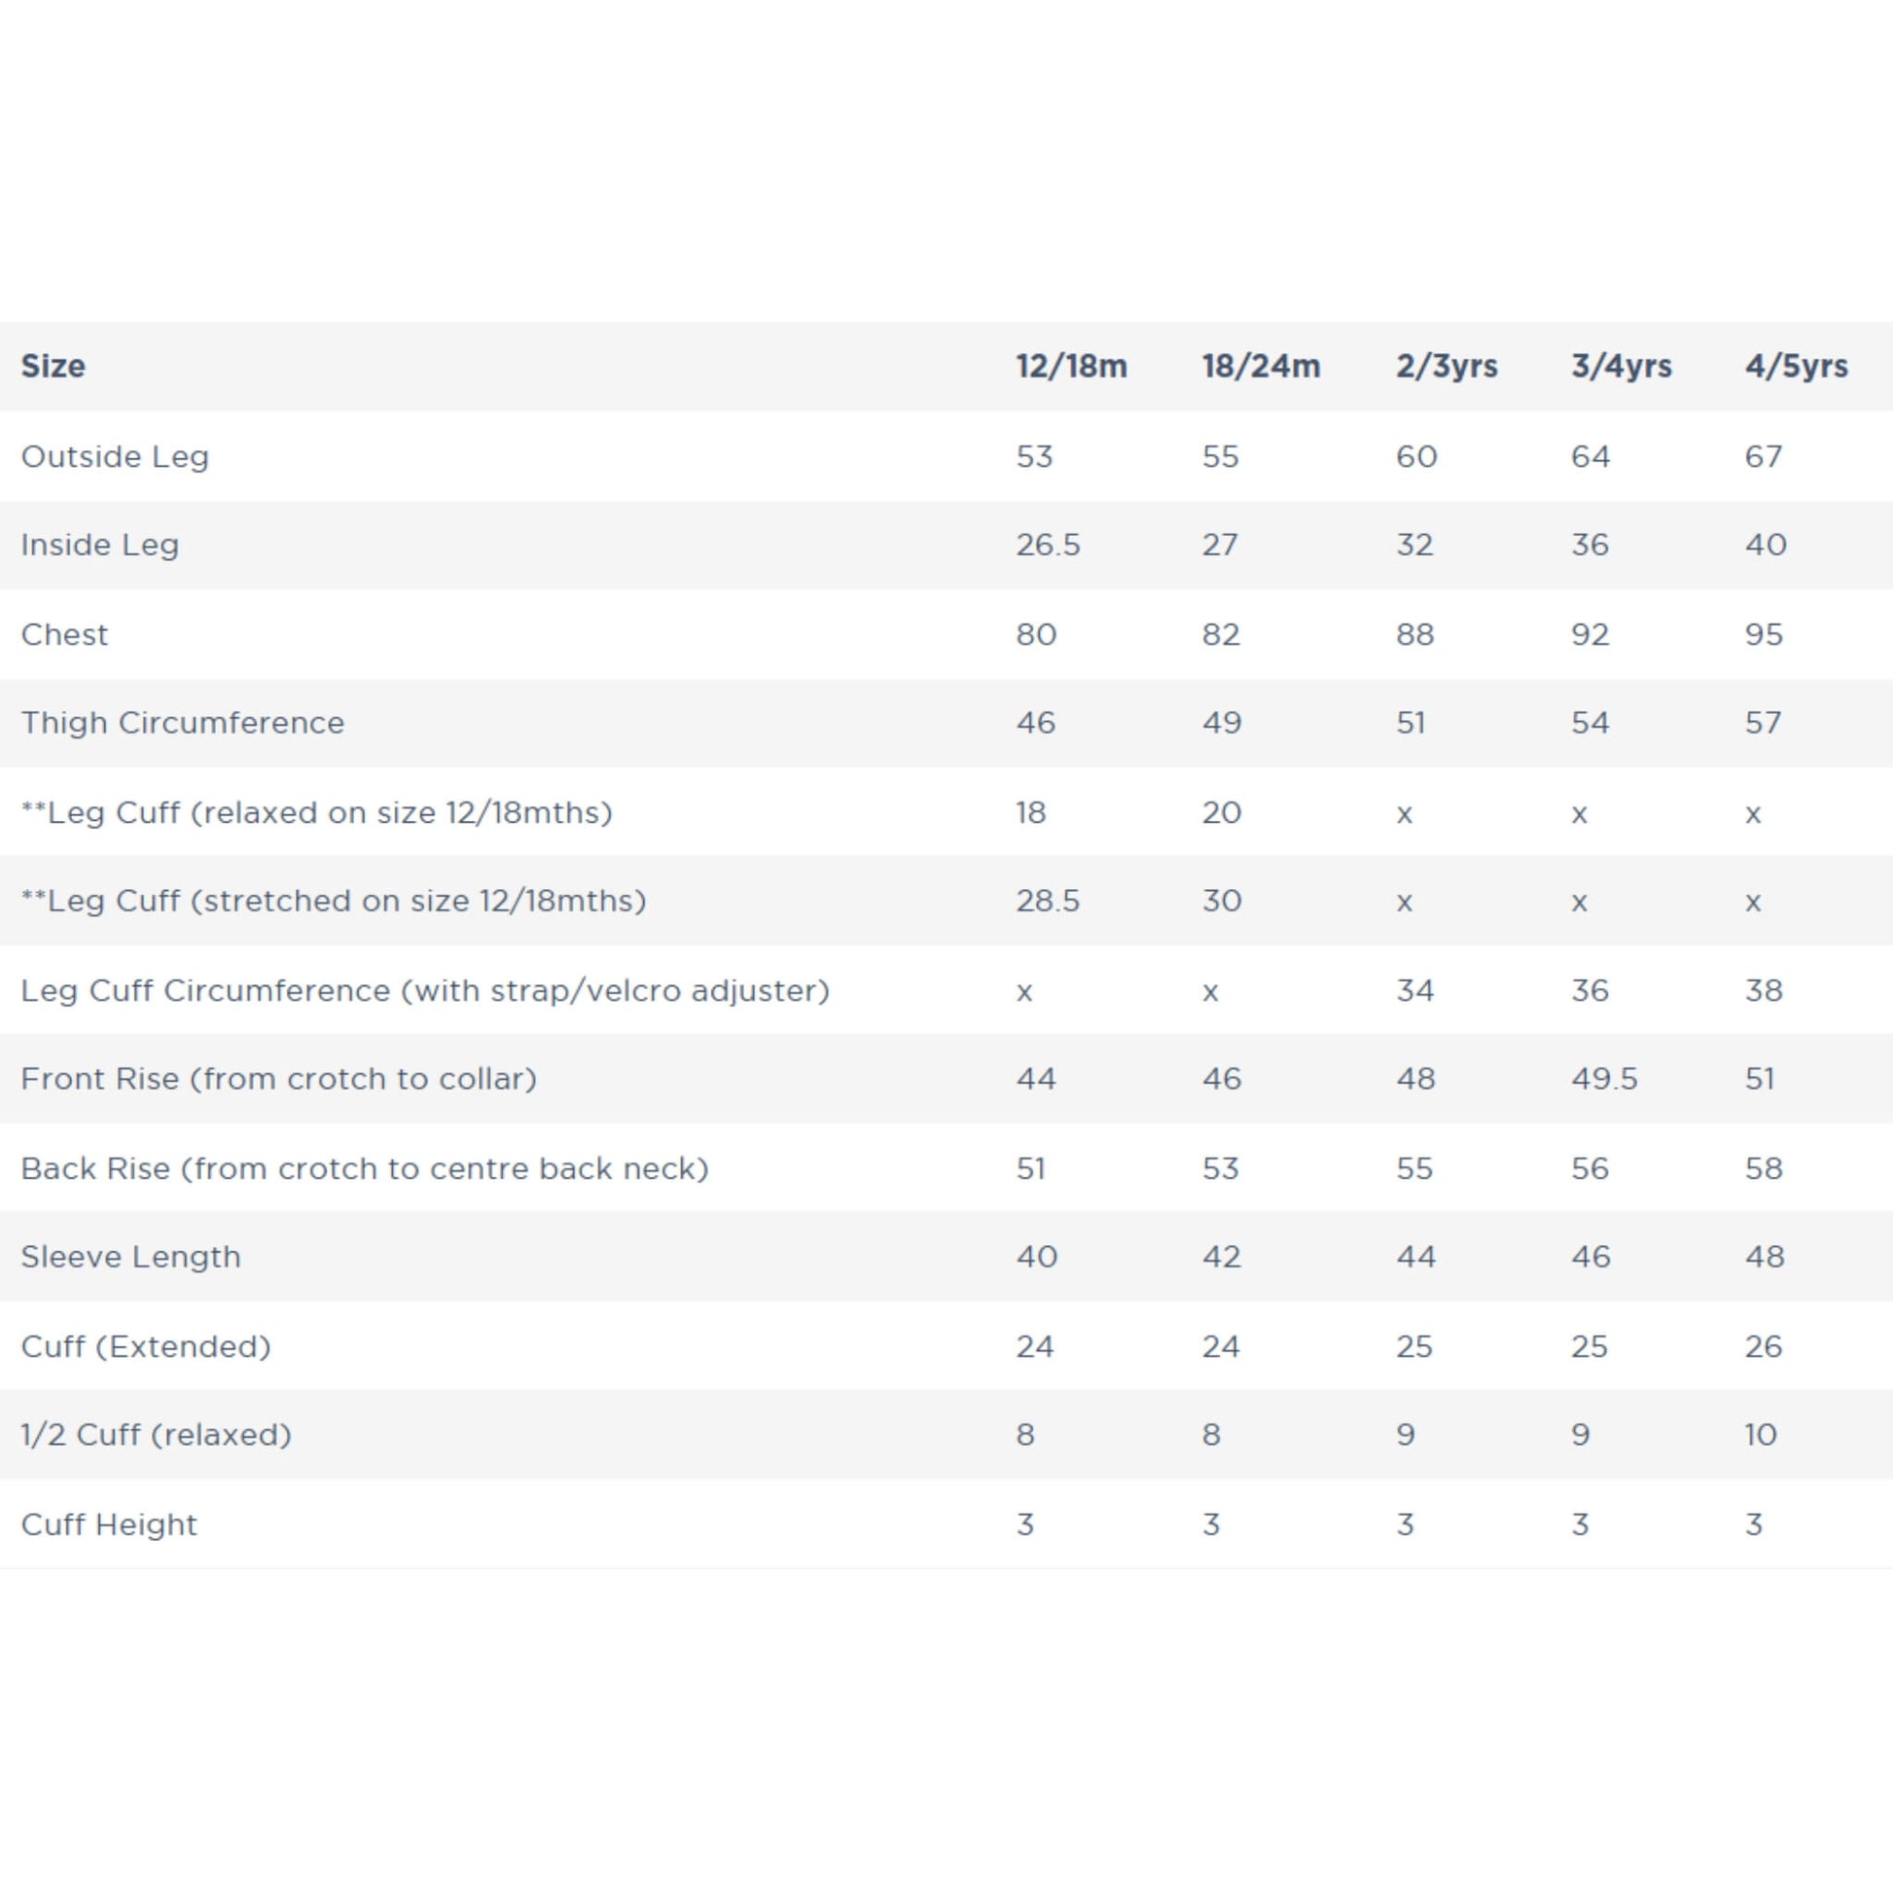This screenshot has width=1893, height=1893.
Task: Click the "Sleeve Length" row label
Action: point(130,1257)
